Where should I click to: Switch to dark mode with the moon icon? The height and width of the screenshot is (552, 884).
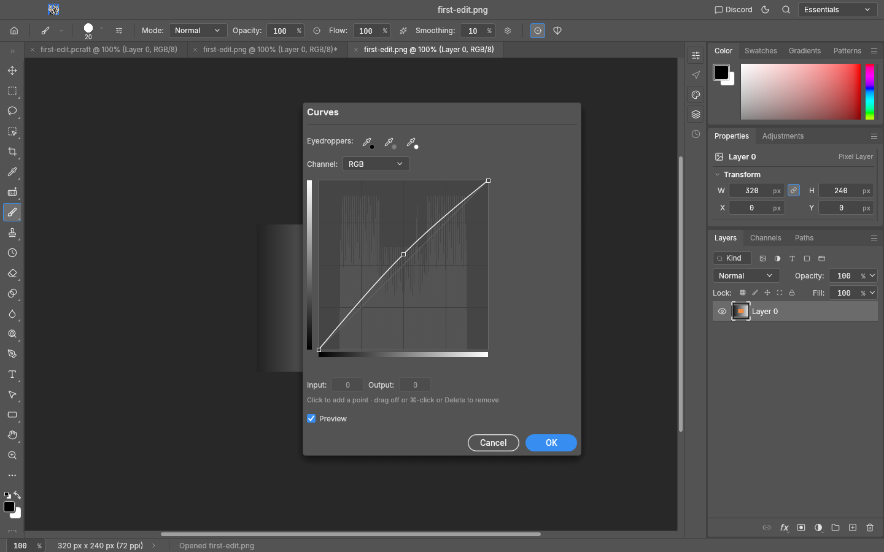click(x=765, y=10)
